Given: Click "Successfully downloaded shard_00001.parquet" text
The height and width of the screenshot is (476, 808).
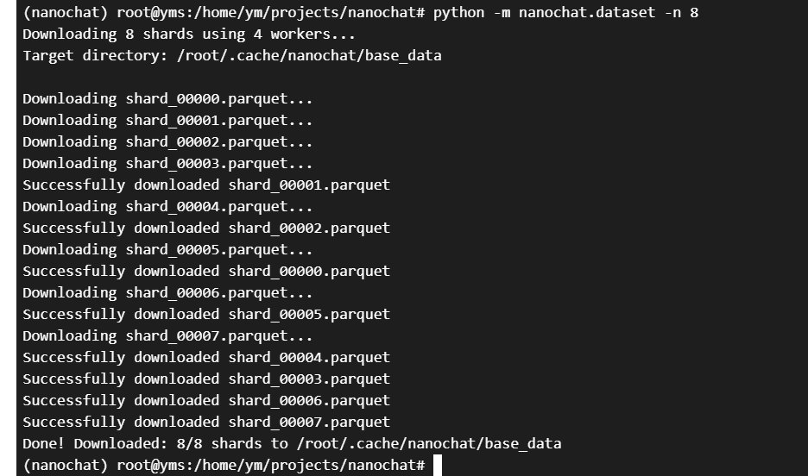Looking at the screenshot, I should pos(206,185).
